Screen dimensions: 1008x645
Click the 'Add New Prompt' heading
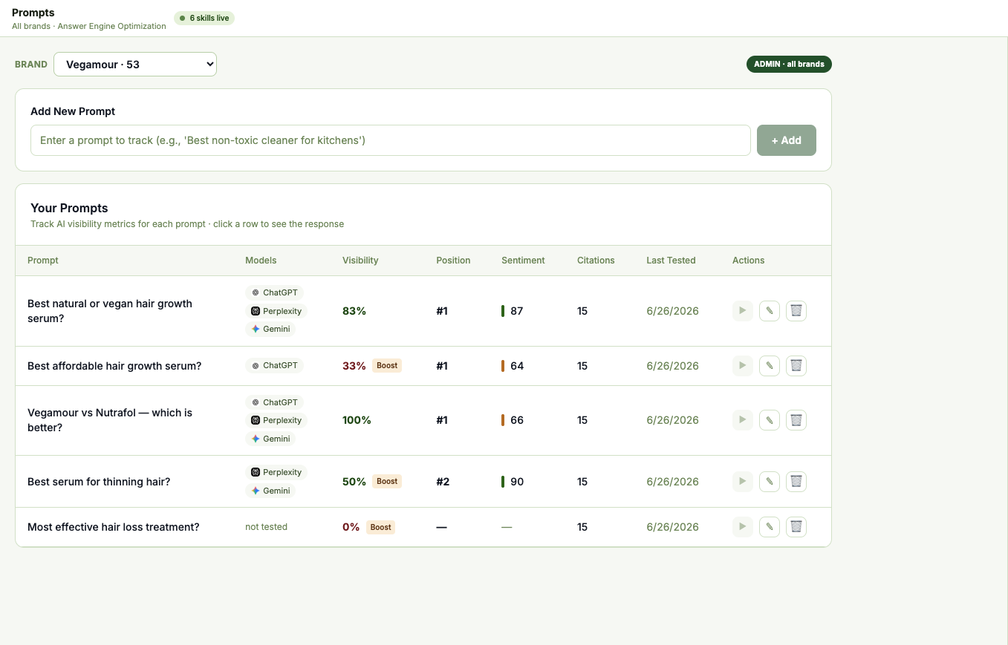click(x=73, y=111)
